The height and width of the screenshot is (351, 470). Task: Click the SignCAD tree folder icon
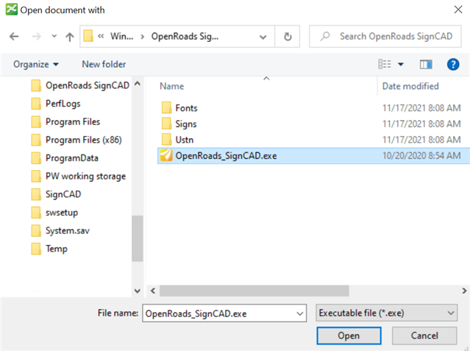[x=36, y=194]
